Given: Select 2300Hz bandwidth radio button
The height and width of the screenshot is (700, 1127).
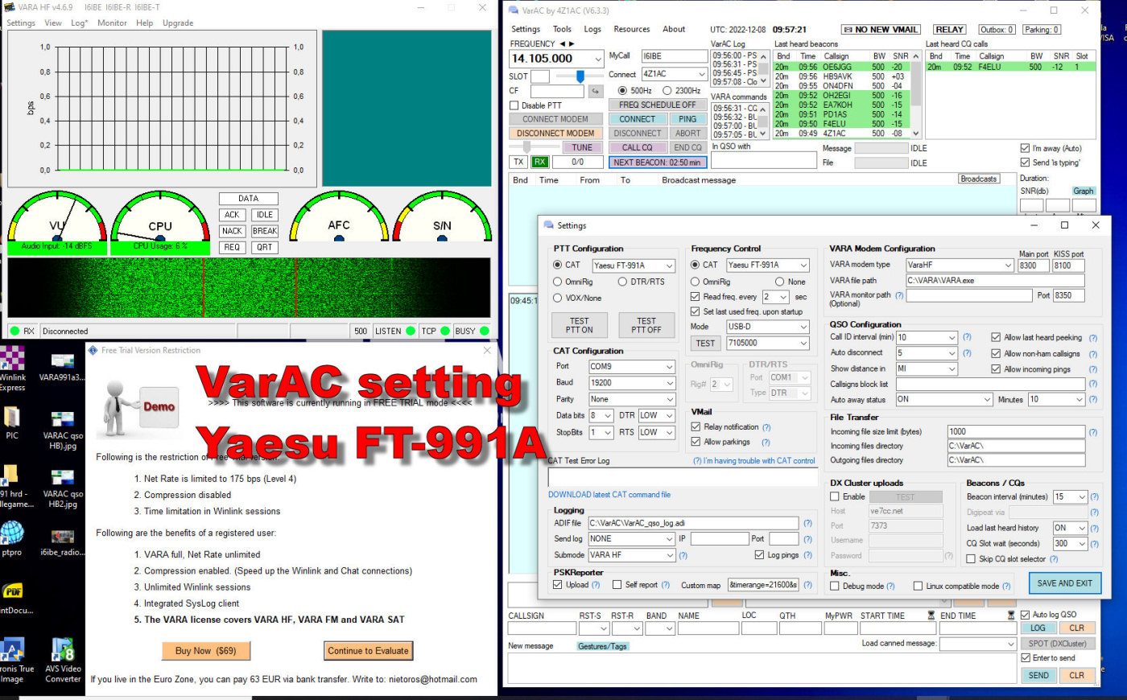Looking at the screenshot, I should [x=667, y=91].
